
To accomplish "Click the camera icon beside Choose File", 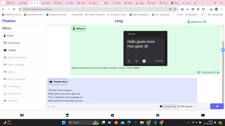I will [x=161, y=107].
